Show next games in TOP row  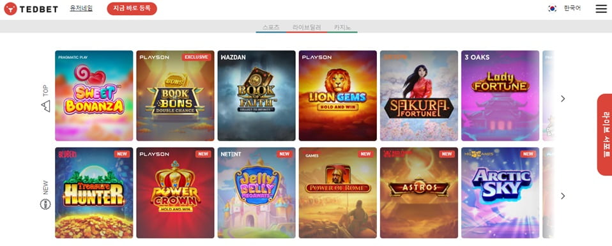click(563, 99)
